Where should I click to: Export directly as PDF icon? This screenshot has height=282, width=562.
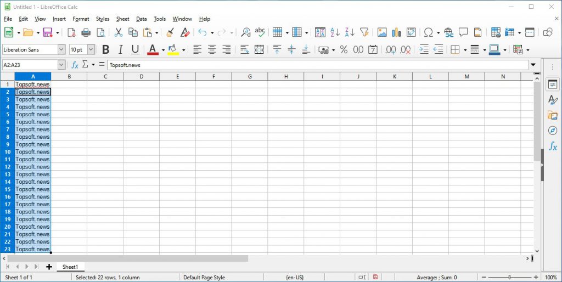click(72, 32)
